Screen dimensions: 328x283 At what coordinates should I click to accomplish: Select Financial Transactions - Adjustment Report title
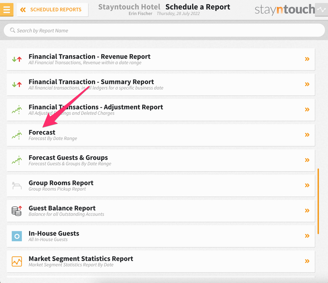96,107
